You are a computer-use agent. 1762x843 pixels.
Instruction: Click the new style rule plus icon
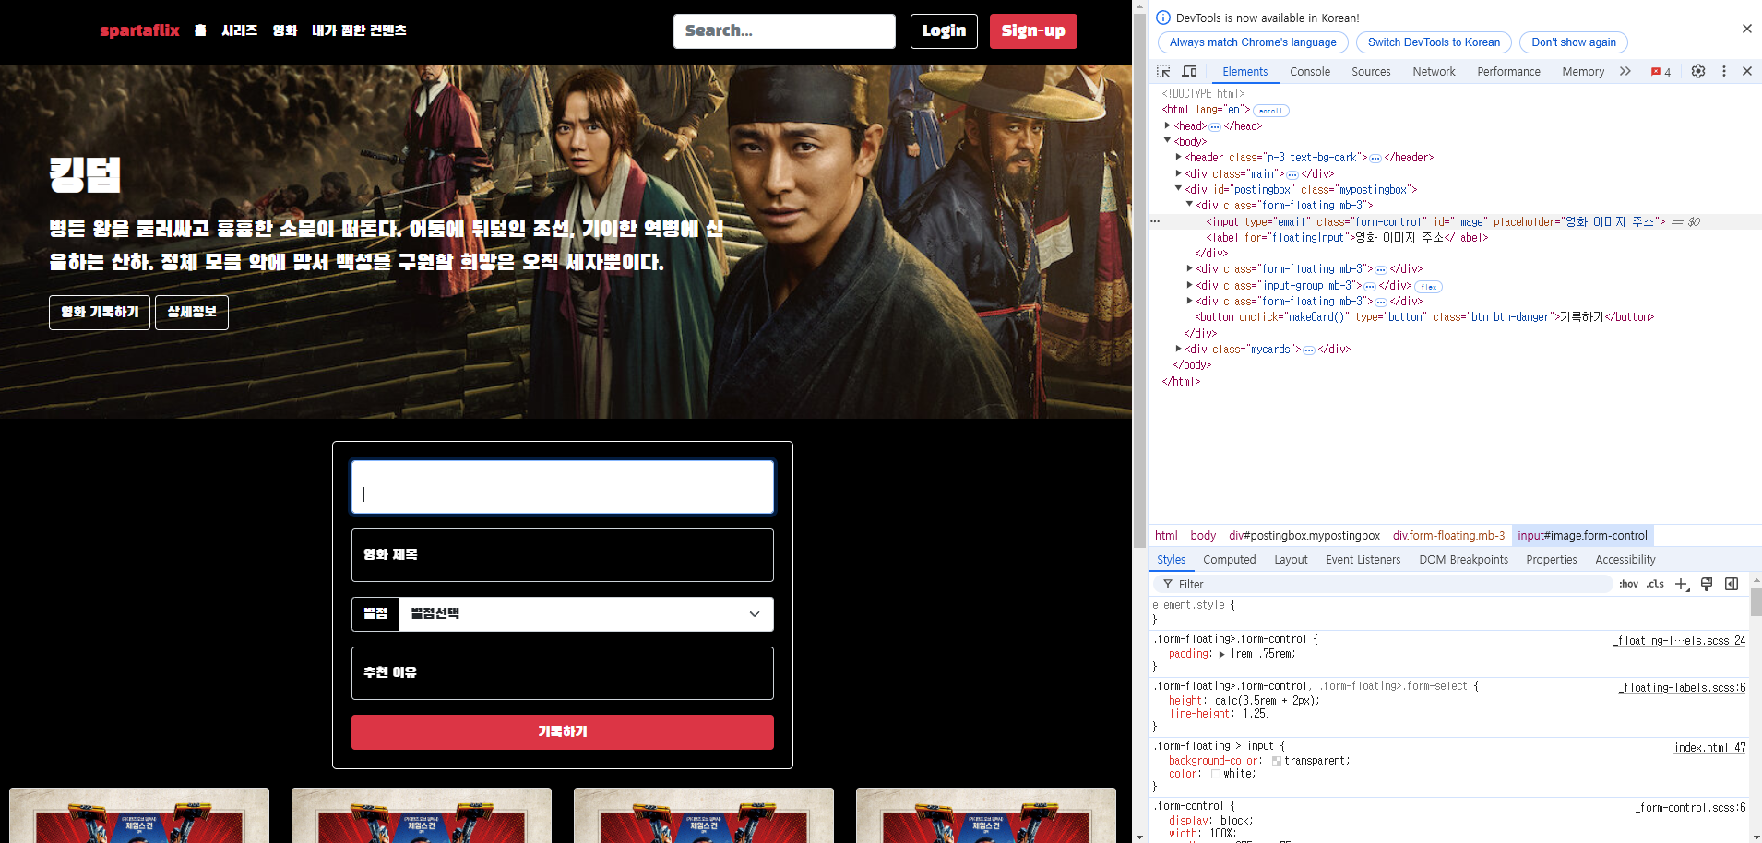coord(1682,584)
